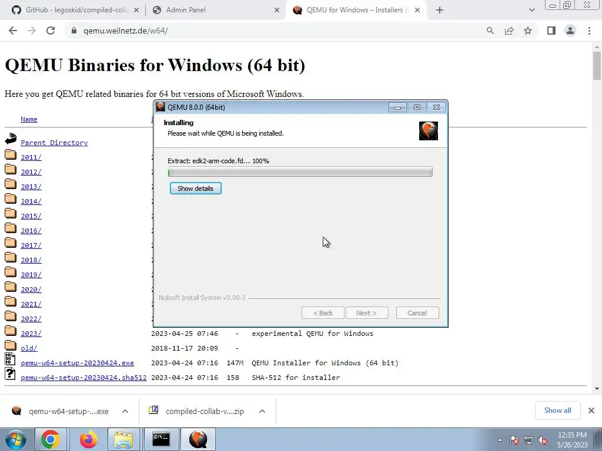The height and width of the screenshot is (451, 602).
Task: Open the 2017/ folder link
Action: click(31, 245)
